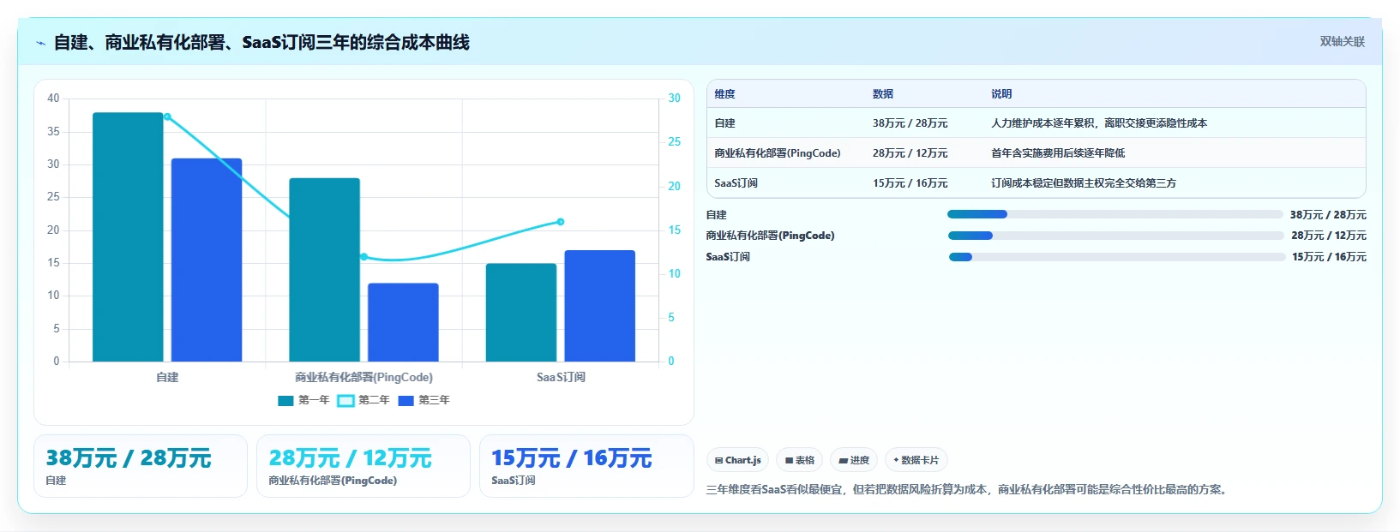Click the SaaS订阅 progress bar
This screenshot has width=1400, height=532.
point(1116,257)
